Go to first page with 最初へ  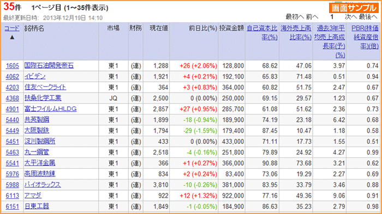coord(295,17)
